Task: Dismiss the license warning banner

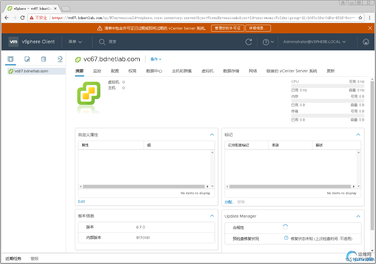Action: 370,28
